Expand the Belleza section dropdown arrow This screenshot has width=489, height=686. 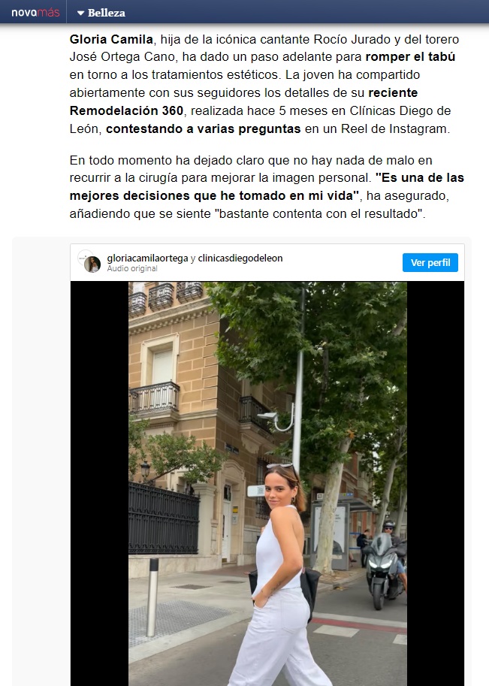point(80,13)
